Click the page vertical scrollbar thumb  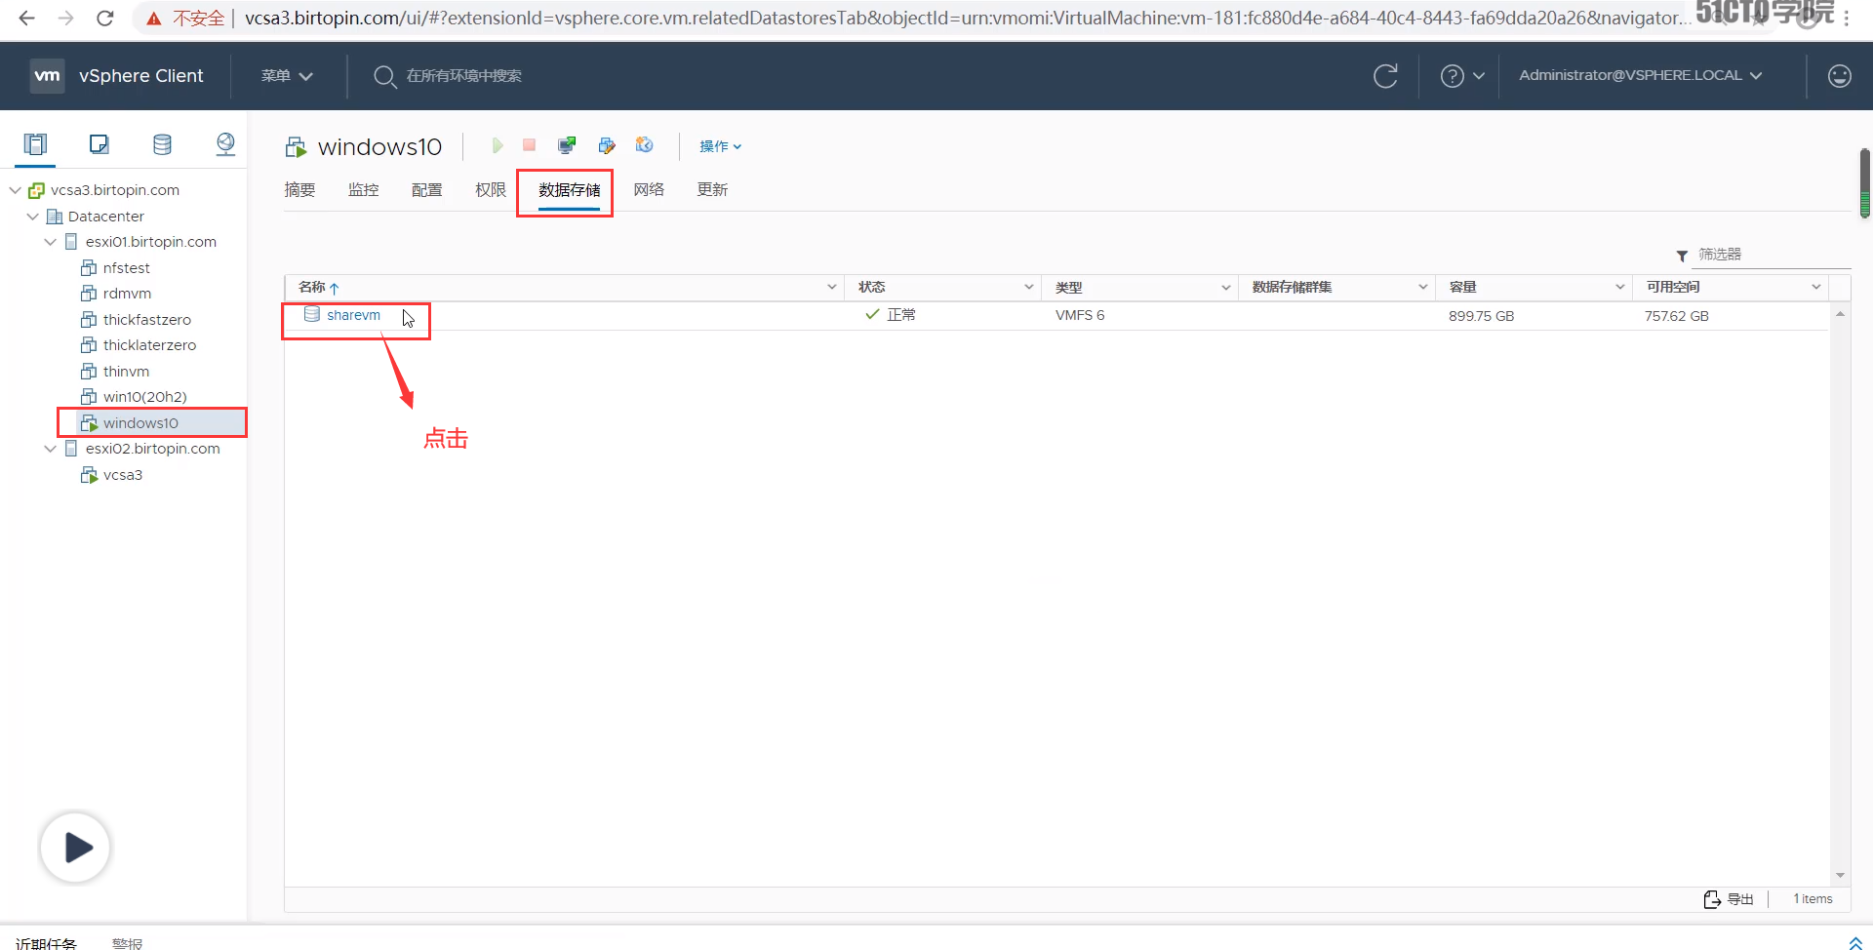1864,183
